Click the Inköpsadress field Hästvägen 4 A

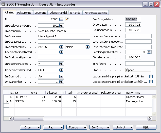click(64, 36)
